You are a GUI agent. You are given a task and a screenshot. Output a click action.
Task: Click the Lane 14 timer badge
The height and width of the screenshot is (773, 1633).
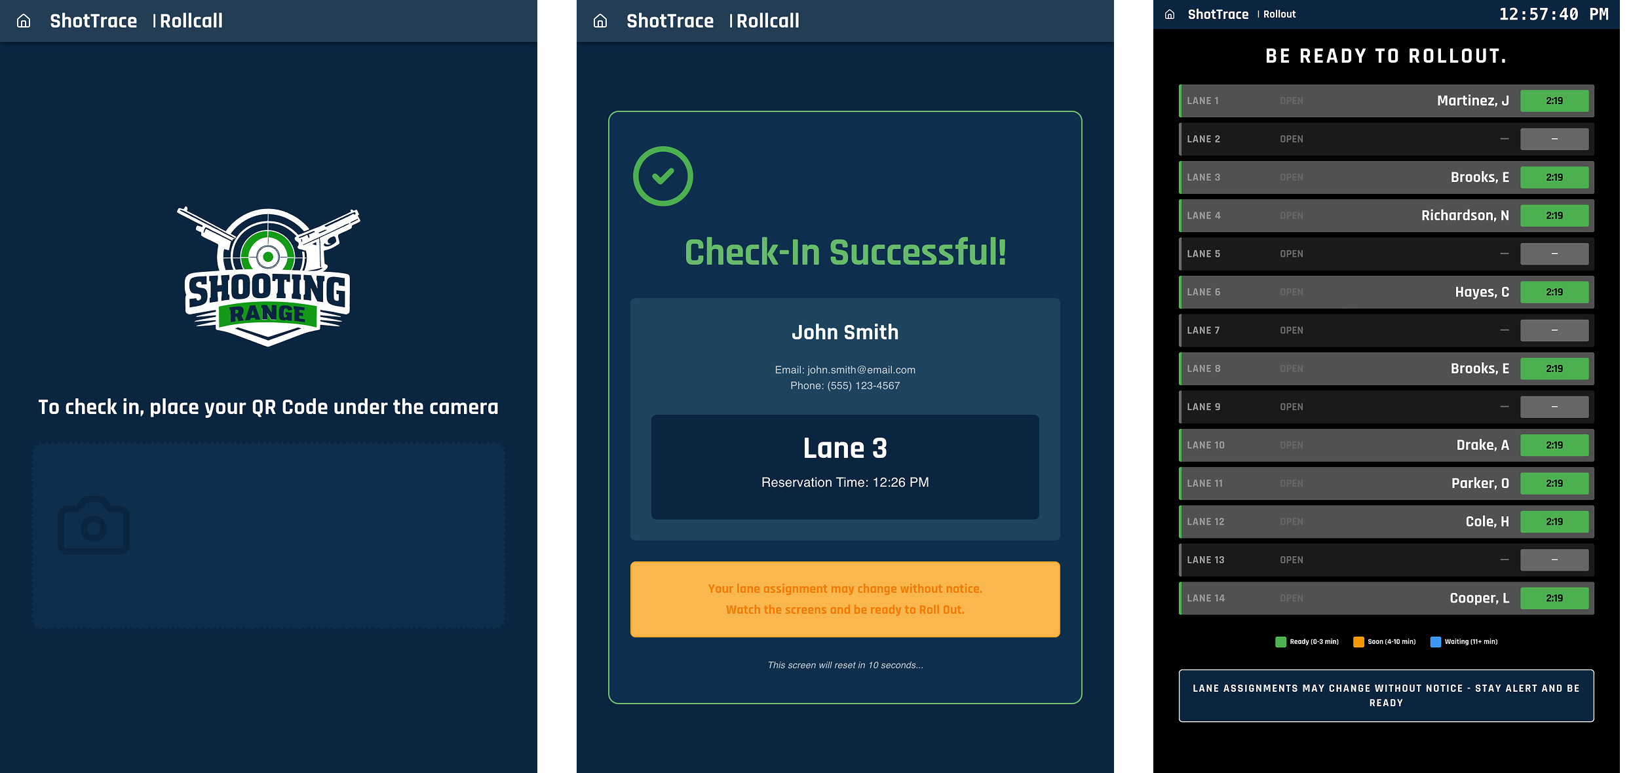coord(1554,598)
